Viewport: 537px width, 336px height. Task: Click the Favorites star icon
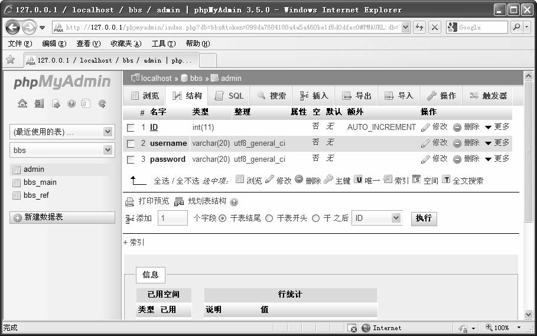click(x=11, y=60)
